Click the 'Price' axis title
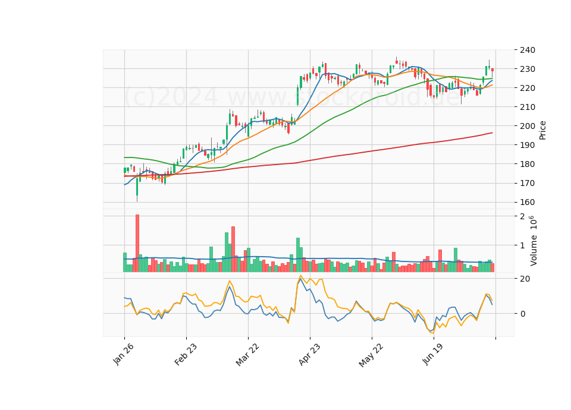 pyautogui.click(x=542, y=130)
